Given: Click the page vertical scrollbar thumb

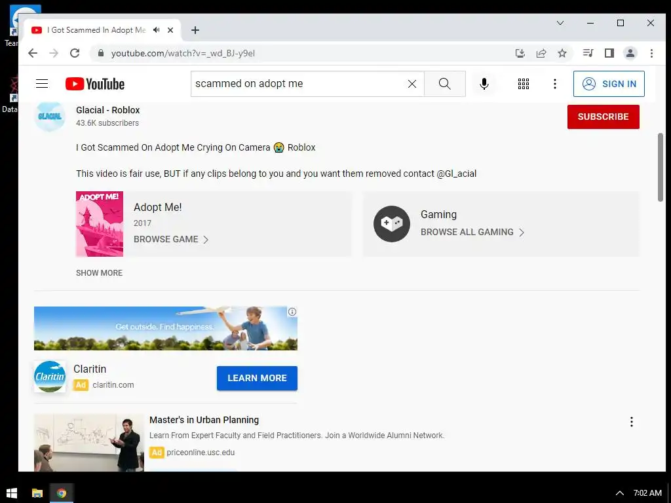Looking at the screenshot, I should click(661, 167).
